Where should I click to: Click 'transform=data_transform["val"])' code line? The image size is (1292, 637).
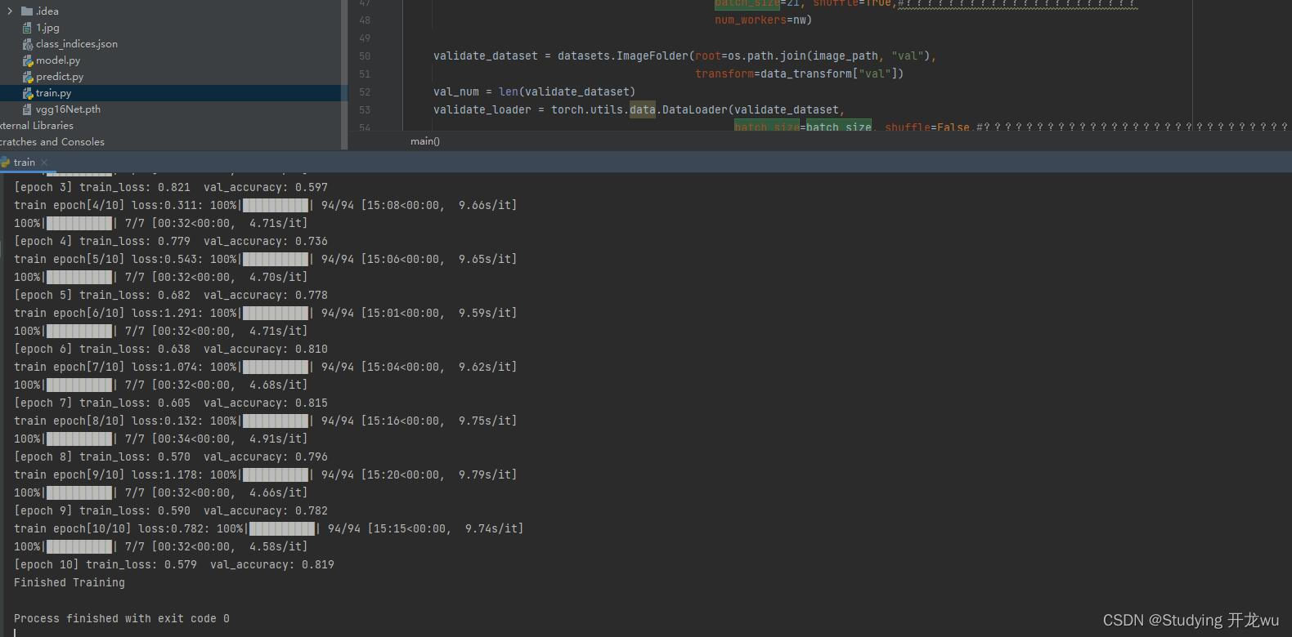(799, 74)
